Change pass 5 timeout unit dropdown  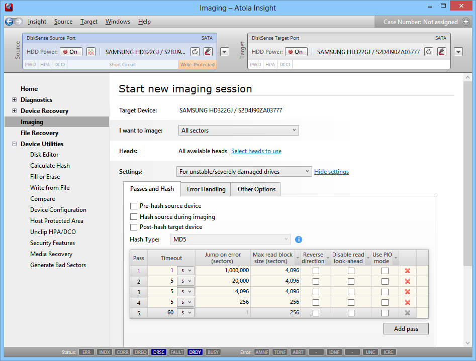pyautogui.click(x=186, y=313)
